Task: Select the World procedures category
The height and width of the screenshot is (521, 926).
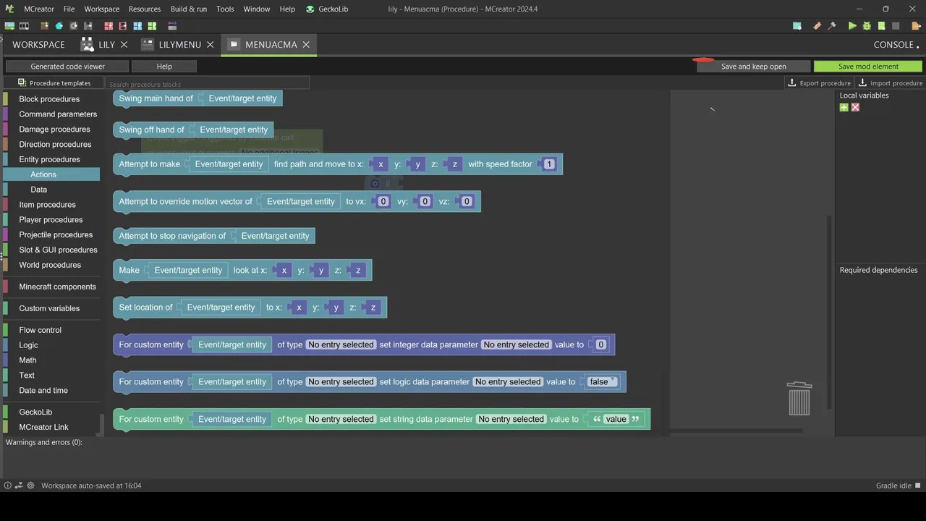Action: (51, 265)
